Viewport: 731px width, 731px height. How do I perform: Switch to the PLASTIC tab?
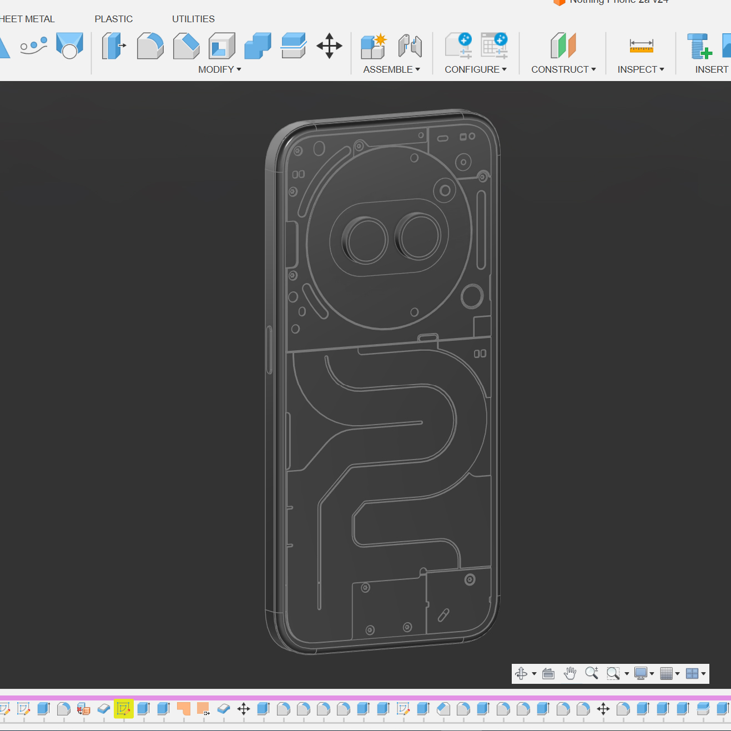coord(114,19)
